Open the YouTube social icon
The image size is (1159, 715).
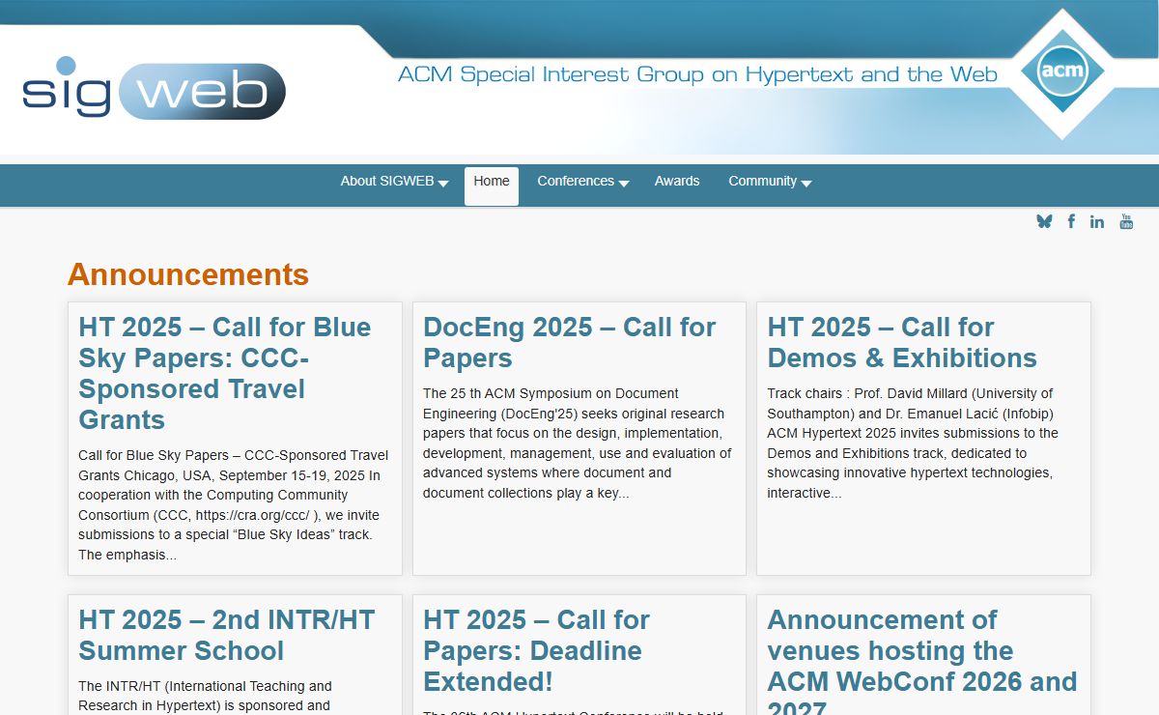tap(1126, 221)
